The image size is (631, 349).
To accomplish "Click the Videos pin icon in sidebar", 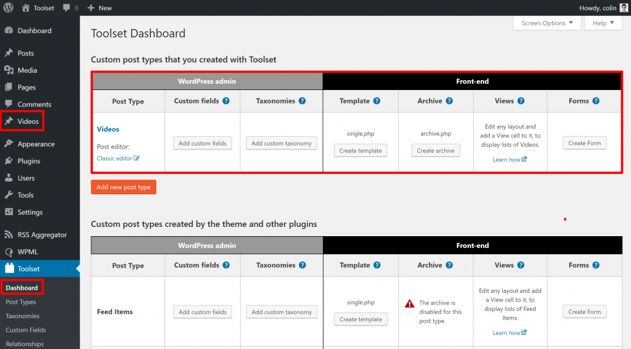I will [9, 121].
